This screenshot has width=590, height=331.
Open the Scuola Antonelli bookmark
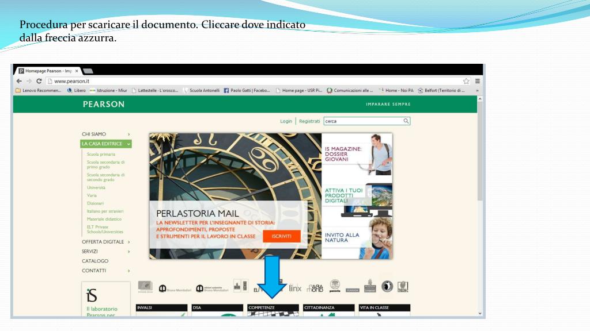(x=201, y=90)
